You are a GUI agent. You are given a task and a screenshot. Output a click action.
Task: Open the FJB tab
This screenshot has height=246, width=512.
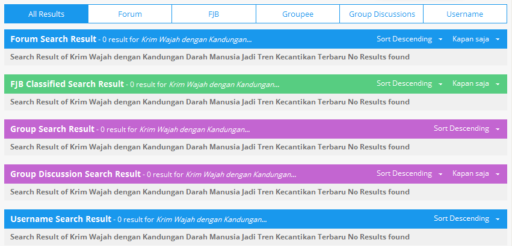click(x=214, y=14)
